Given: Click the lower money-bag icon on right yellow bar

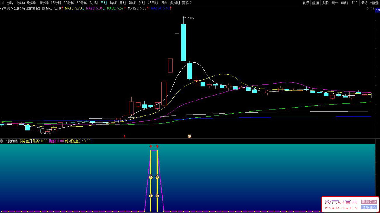Looking at the screenshot, I should point(157,195).
